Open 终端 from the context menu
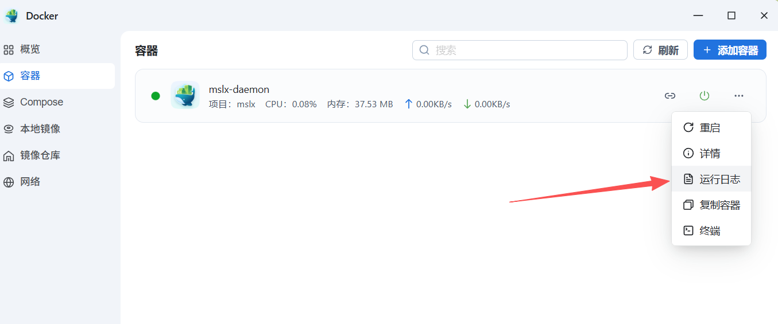This screenshot has height=324, width=778. click(711, 231)
